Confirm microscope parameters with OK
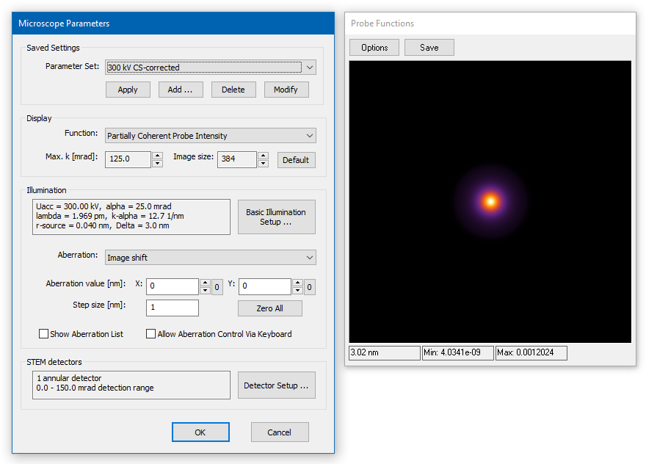Viewport: 646px width, 464px height. [x=200, y=432]
